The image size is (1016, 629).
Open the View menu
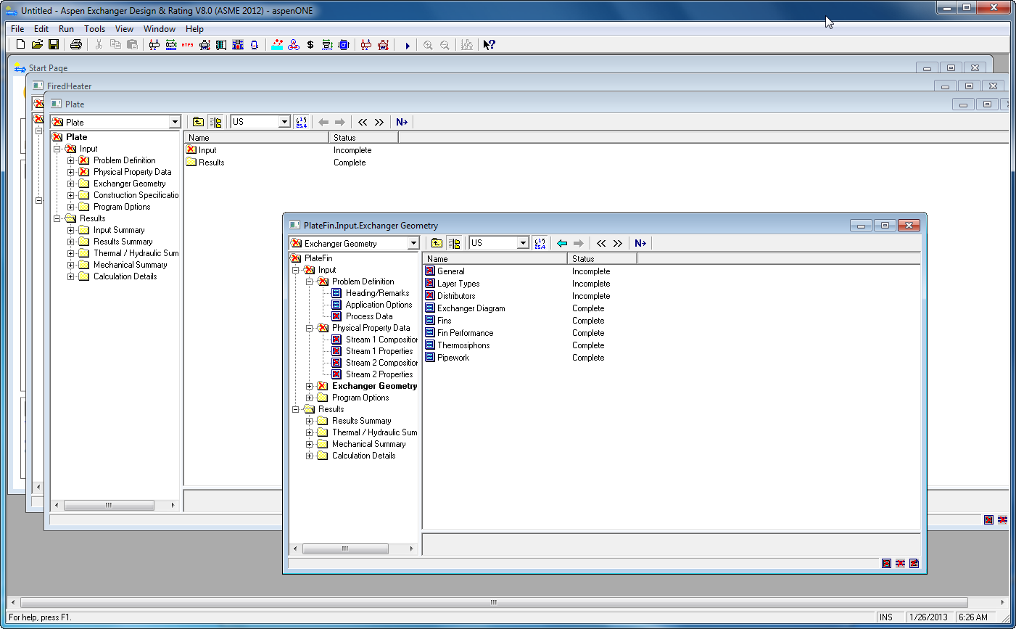pos(124,29)
